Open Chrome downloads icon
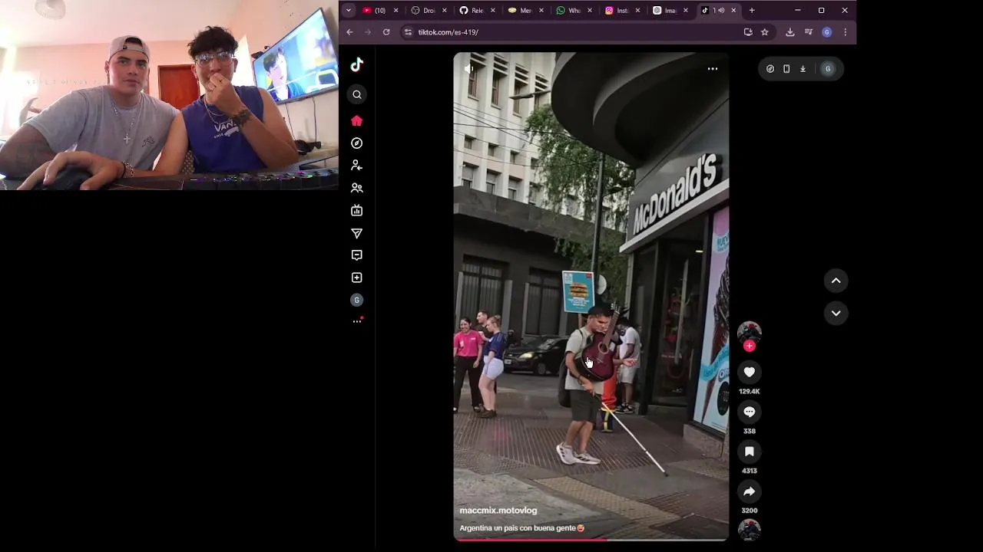This screenshot has height=552, width=983. tap(789, 32)
